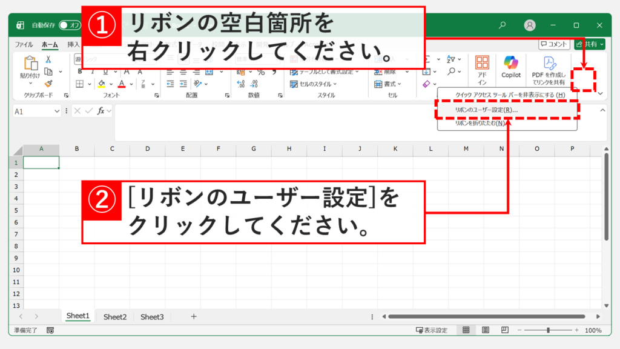Screen dimensions: 620x349
Task: Switch to Page Break Preview
Action: (x=504, y=330)
